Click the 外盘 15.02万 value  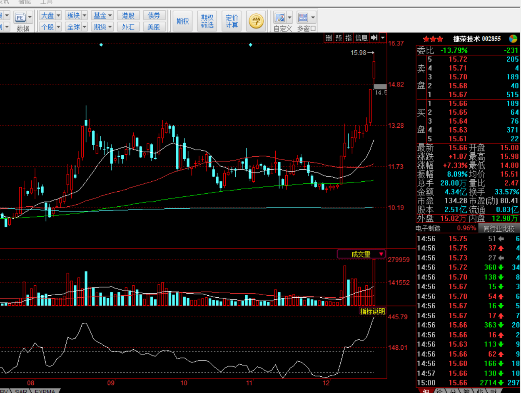click(x=454, y=218)
